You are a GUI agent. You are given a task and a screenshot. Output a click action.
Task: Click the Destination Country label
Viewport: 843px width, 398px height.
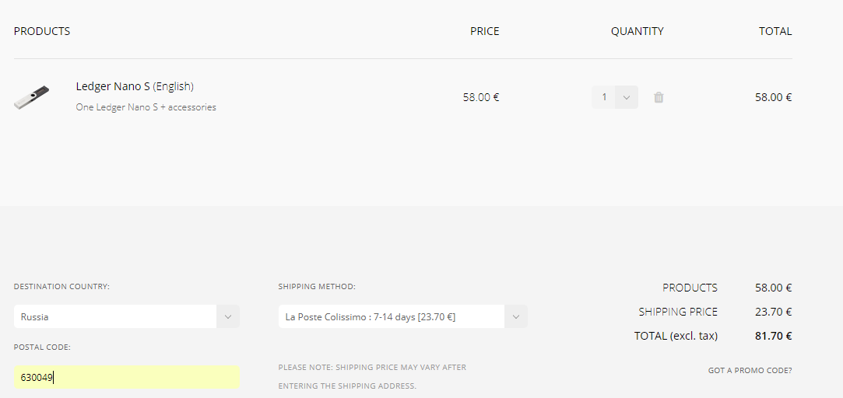pos(61,287)
